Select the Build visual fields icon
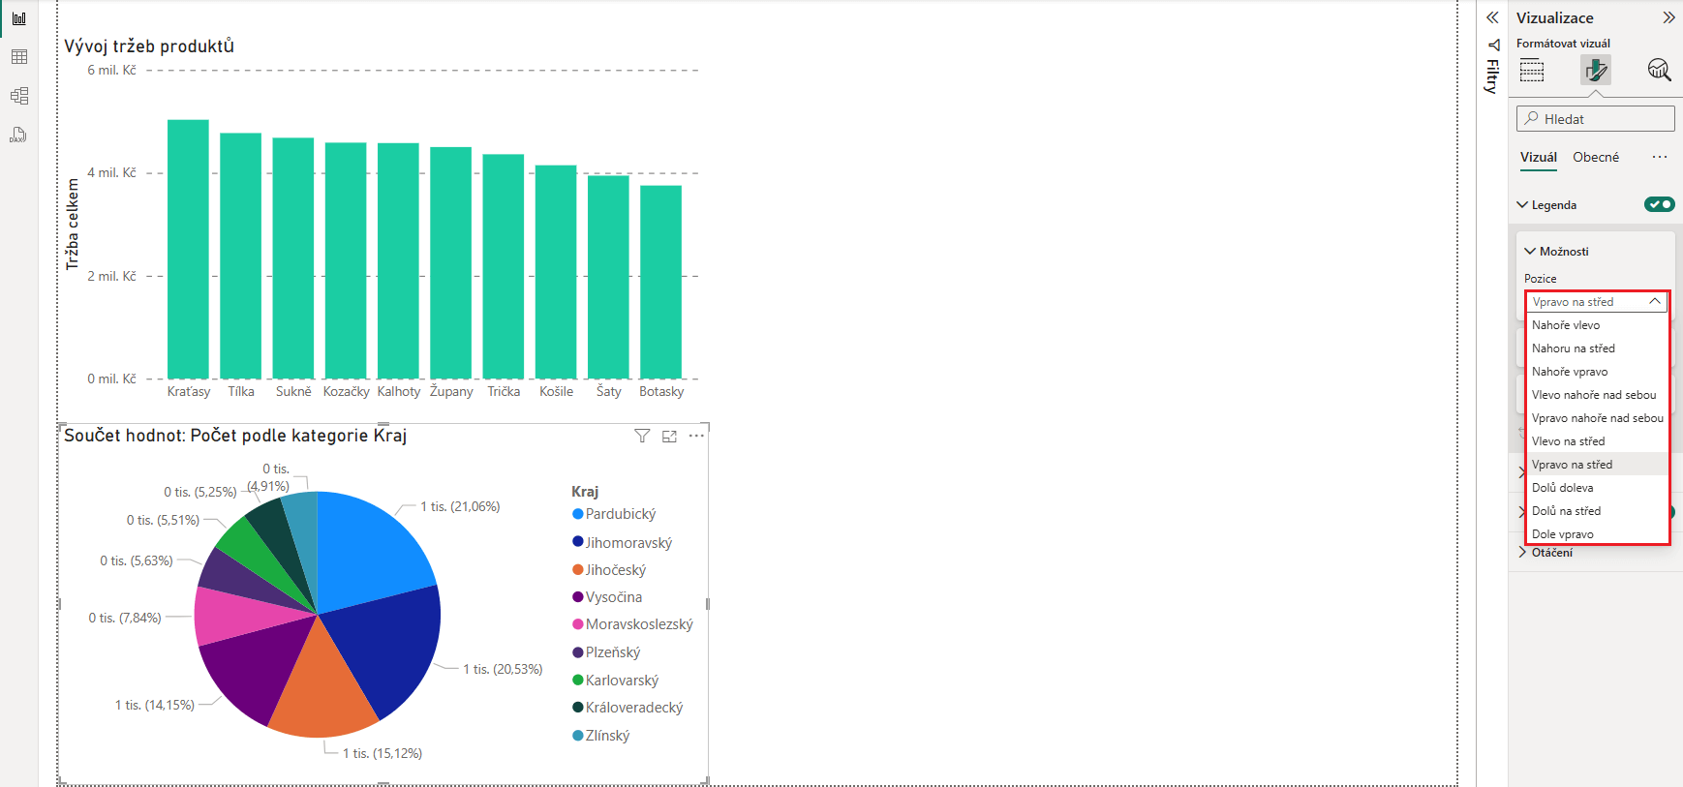Image resolution: width=1683 pixels, height=787 pixels. click(x=1532, y=70)
